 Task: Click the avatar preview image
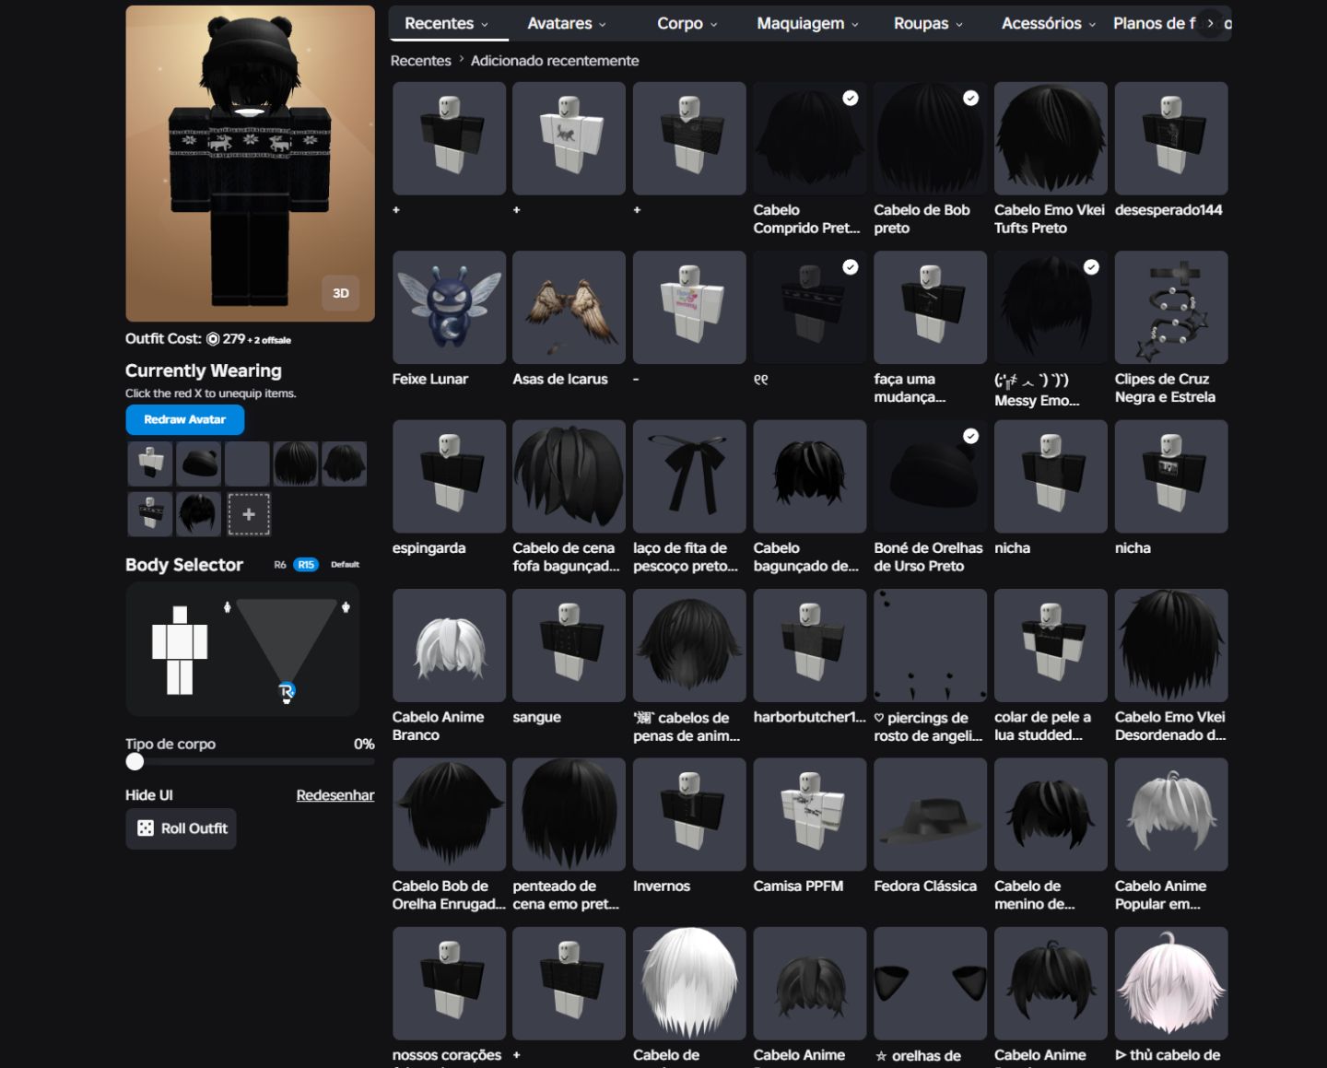tap(251, 164)
